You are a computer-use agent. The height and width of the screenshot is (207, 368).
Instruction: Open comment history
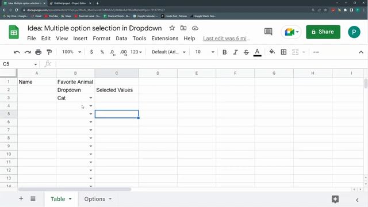point(269,32)
